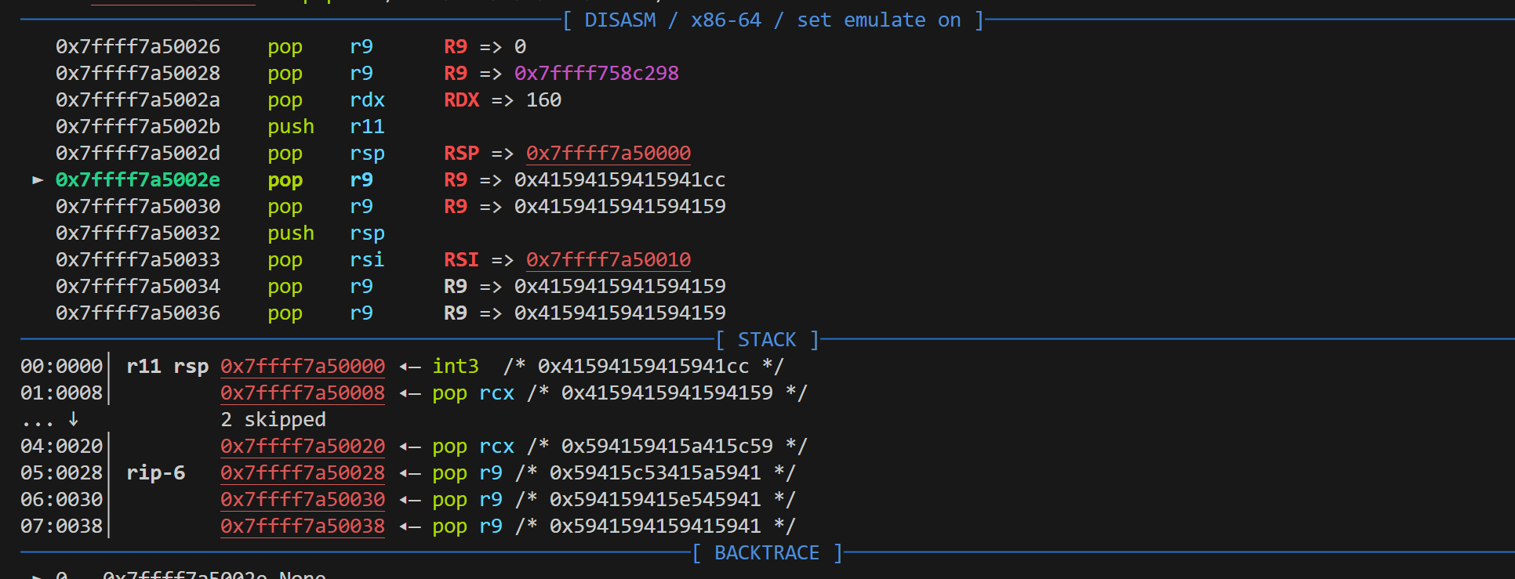Viewport: 1515px width, 579px height.
Task: Click the STACK section header
Action: [766, 340]
